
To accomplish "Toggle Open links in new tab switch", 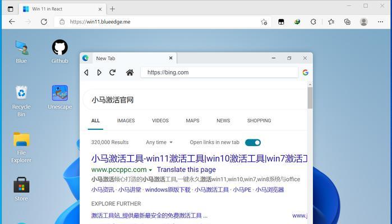I will pyautogui.click(x=253, y=143).
